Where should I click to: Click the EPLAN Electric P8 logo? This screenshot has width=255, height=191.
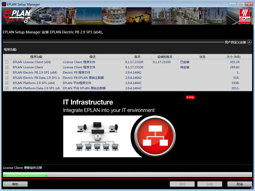pos(16,16)
